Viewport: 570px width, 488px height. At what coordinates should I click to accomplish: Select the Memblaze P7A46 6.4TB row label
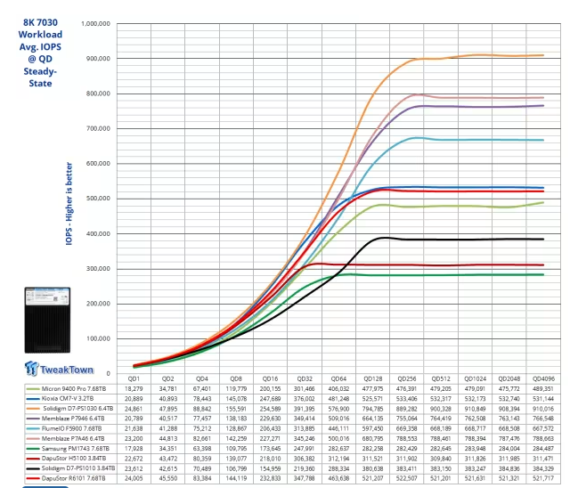tap(73, 439)
